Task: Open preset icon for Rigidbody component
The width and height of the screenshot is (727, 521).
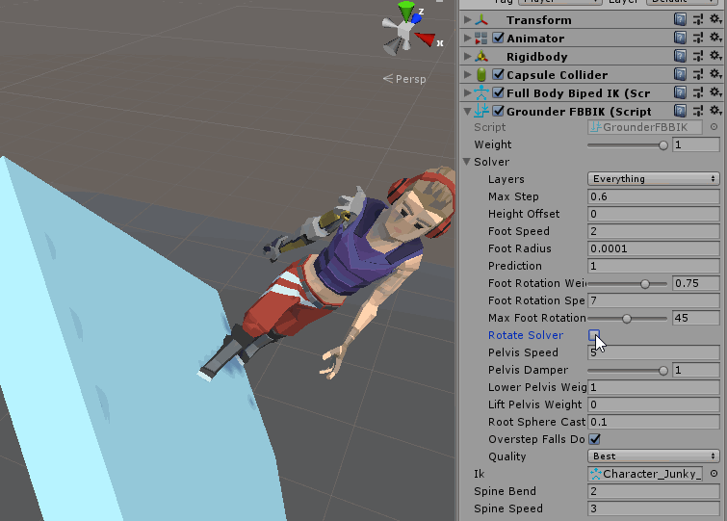Action: click(698, 56)
